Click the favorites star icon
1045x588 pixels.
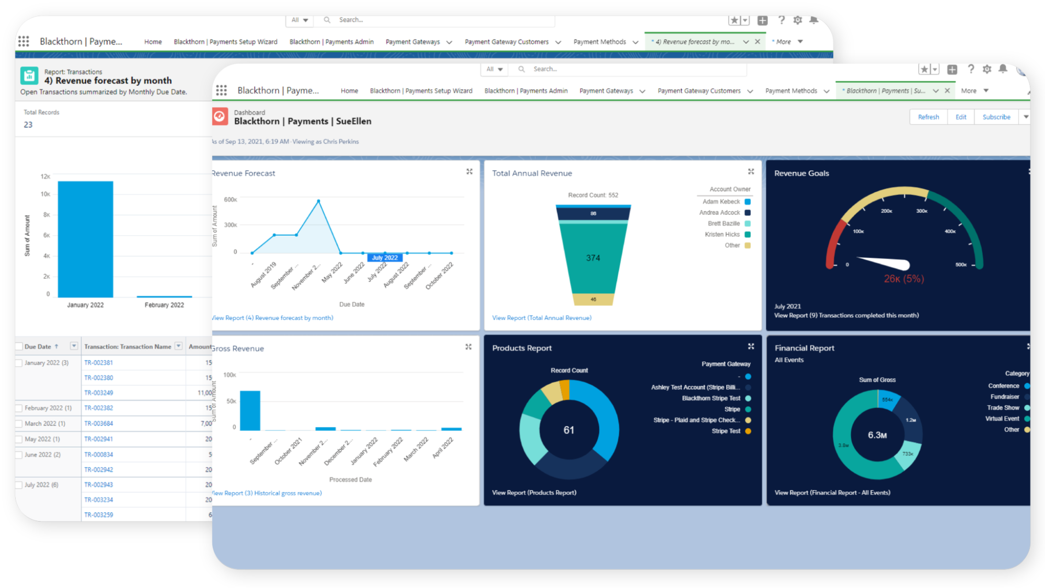924,69
